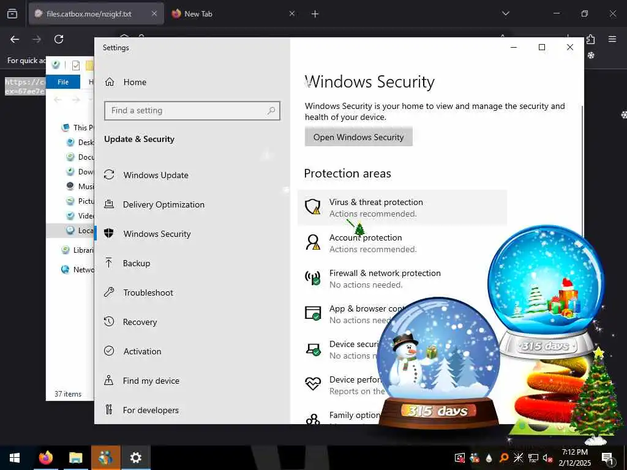The image size is (627, 470).
Task: Select Desktop in Explorer navigation pane
Action: pyautogui.click(x=80, y=142)
